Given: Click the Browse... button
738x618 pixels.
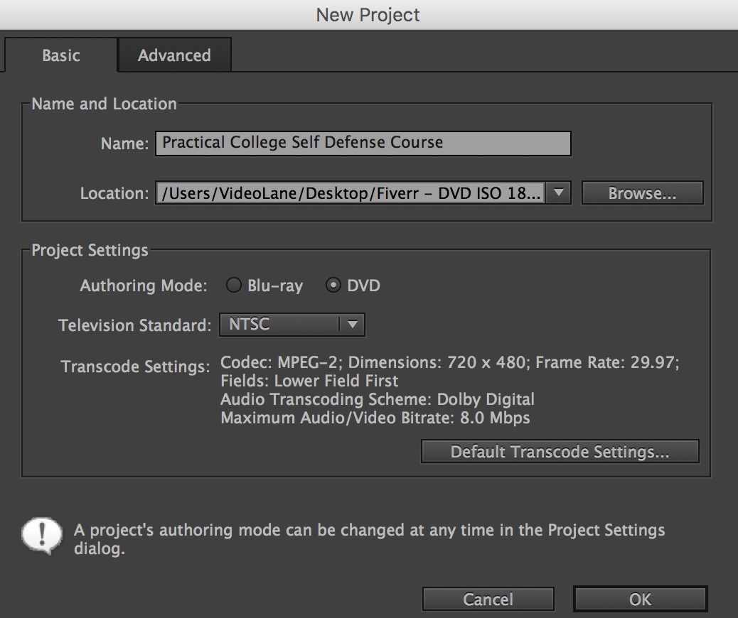Looking at the screenshot, I should point(643,193).
